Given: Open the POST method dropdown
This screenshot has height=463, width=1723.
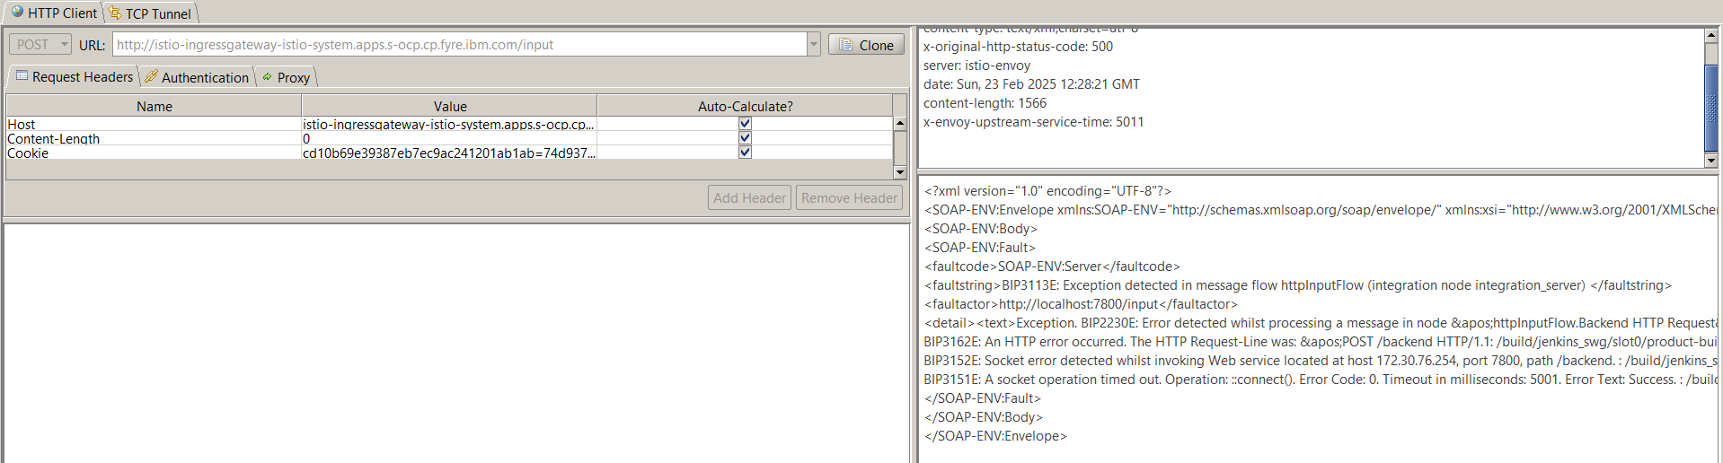Looking at the screenshot, I should (40, 44).
